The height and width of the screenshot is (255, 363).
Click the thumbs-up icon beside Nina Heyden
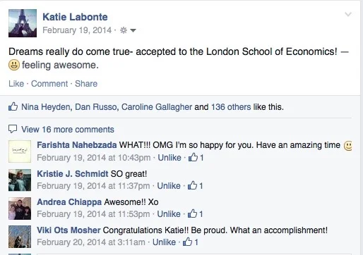pos(13,106)
